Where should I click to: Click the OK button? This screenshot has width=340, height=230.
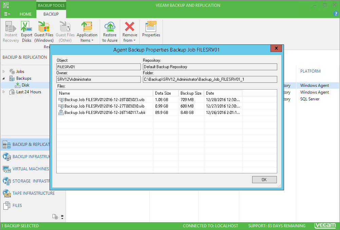(x=264, y=180)
